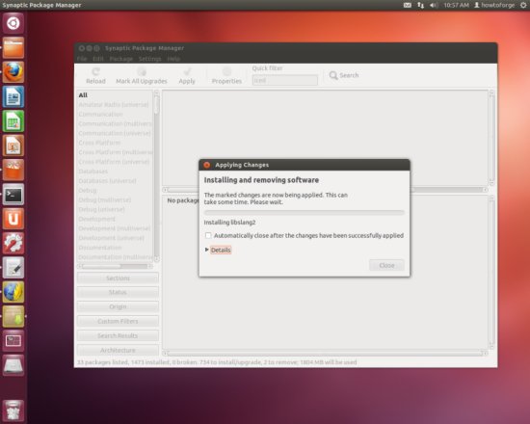Open System Settings wrench icon
This screenshot has width=530, height=424.
pyautogui.click(x=13, y=243)
